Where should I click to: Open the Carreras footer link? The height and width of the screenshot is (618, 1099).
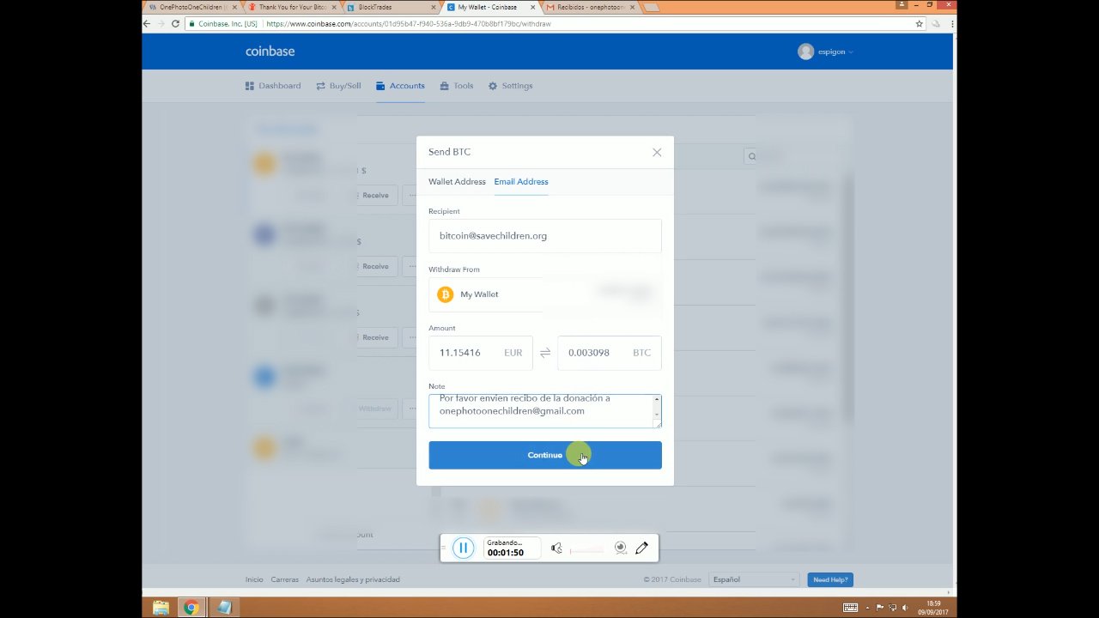(x=285, y=579)
